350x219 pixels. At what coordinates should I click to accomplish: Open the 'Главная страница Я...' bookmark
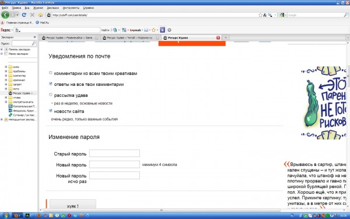[x=17, y=23]
